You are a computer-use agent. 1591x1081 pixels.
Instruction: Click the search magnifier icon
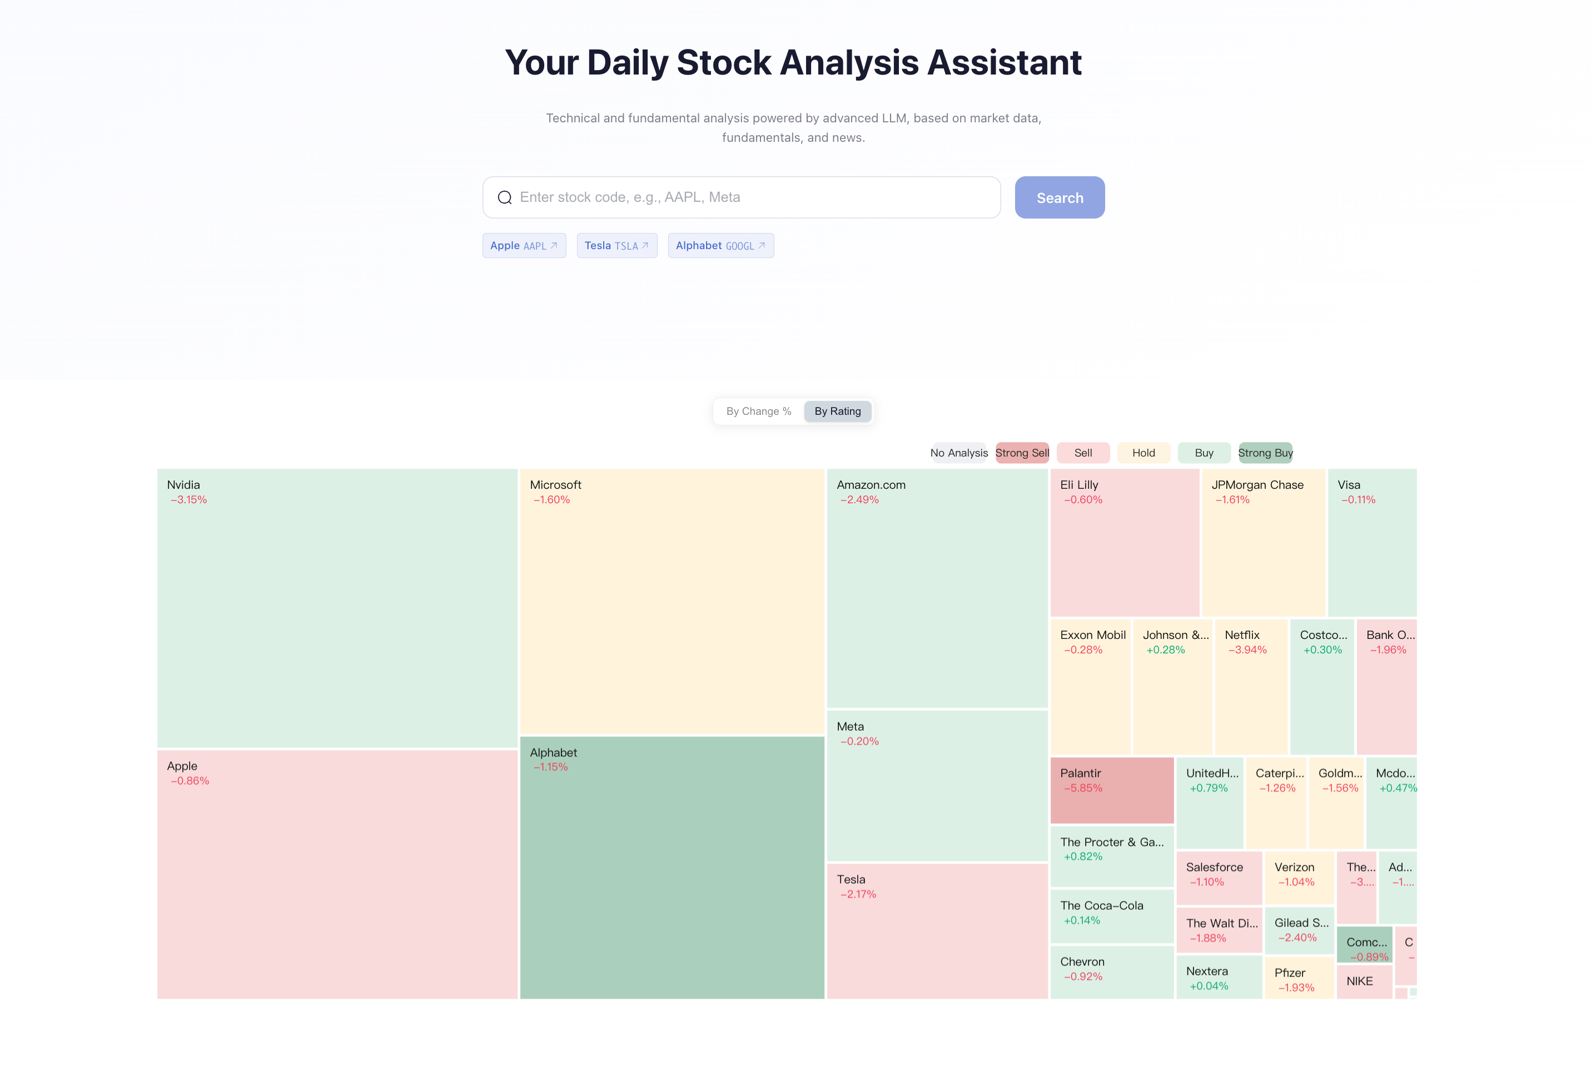[x=505, y=198]
